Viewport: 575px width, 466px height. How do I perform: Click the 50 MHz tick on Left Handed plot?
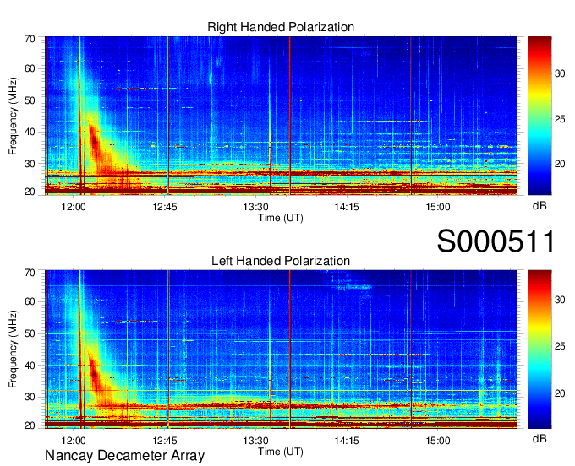pos(30,333)
